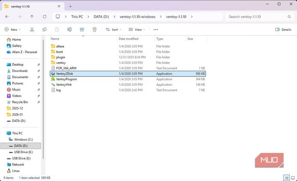Click the Copy icon in toolbar
The width and height of the screenshot is (297, 181).
coord(45,30)
